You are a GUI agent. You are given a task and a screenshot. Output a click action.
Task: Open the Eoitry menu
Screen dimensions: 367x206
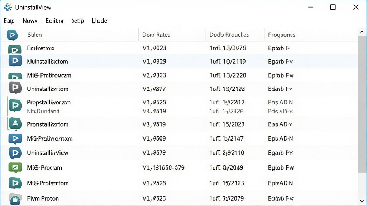click(x=54, y=21)
